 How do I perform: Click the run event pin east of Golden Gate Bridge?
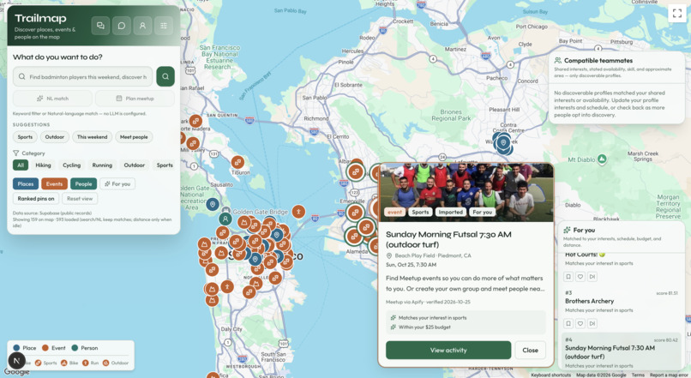[298, 212]
